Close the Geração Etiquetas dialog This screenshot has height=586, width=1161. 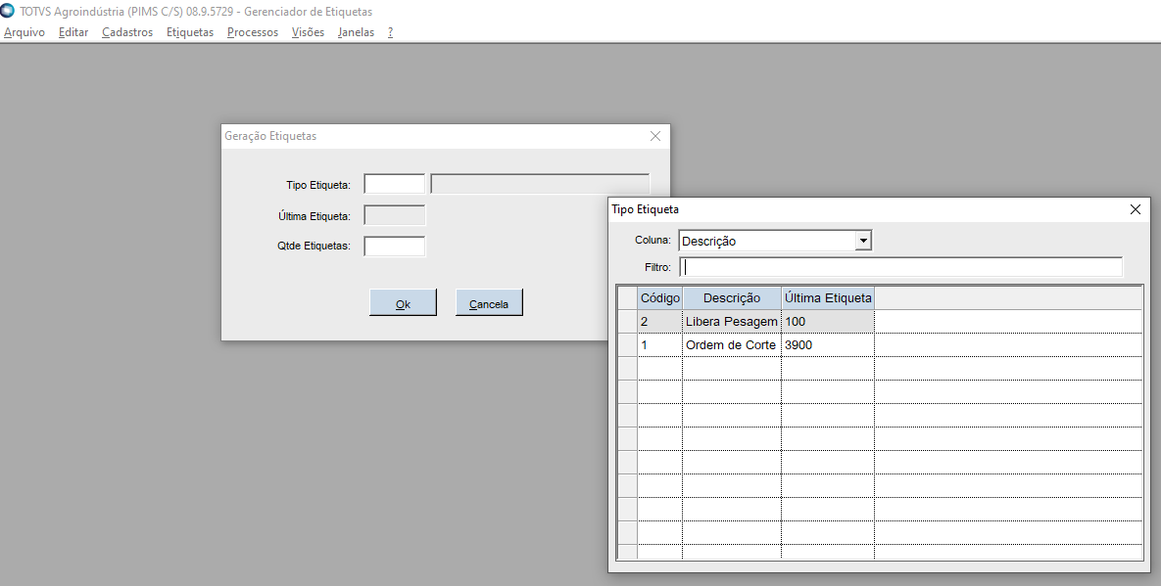[x=655, y=136]
